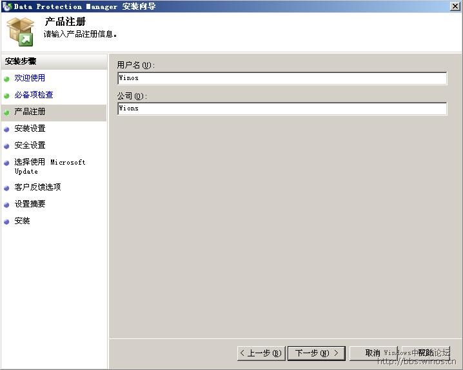463x370 pixels.
Task: Click the product box installer icon
Action: tap(20, 32)
